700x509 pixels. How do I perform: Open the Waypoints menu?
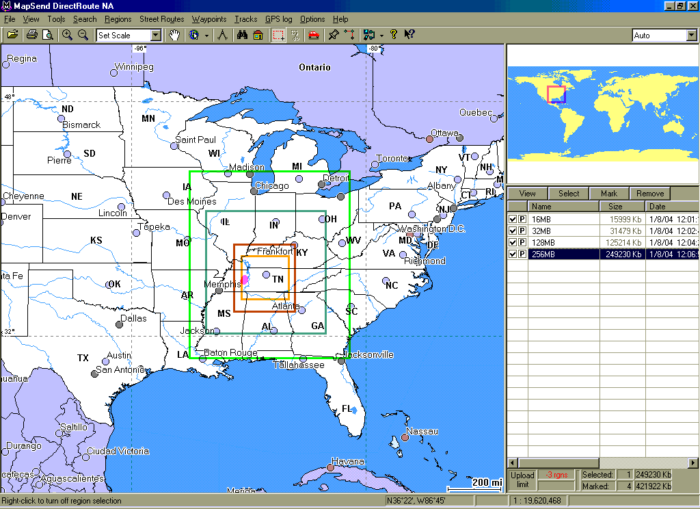[x=209, y=19]
